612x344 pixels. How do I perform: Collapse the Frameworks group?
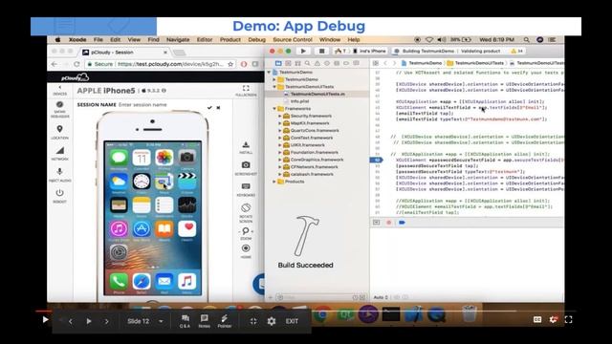click(x=274, y=108)
